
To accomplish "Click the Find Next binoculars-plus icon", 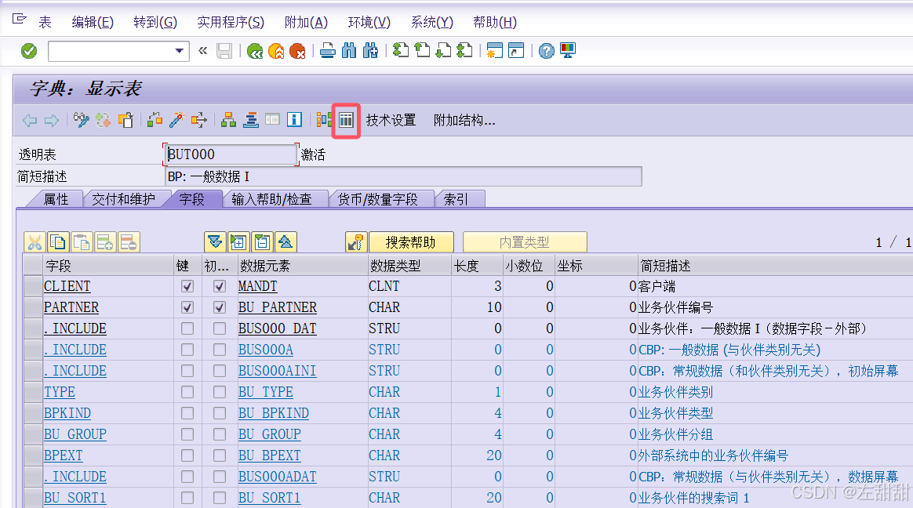I will [370, 51].
